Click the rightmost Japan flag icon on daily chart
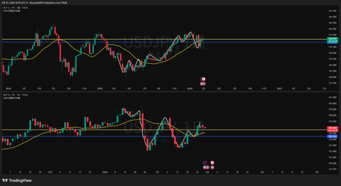Image resolution: width=341 pixels, height=186 pixels. click(212, 162)
